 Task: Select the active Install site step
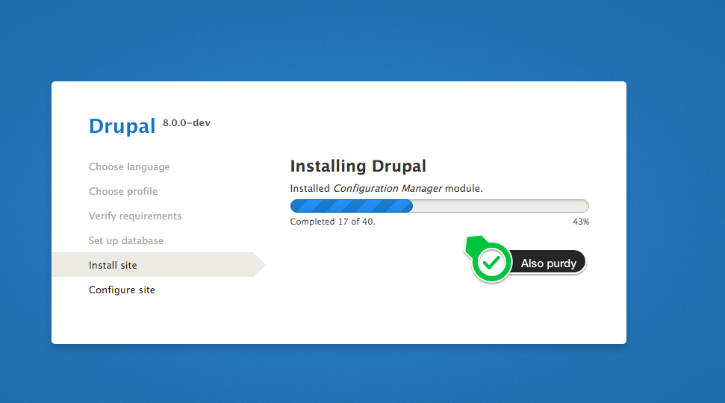(158, 265)
